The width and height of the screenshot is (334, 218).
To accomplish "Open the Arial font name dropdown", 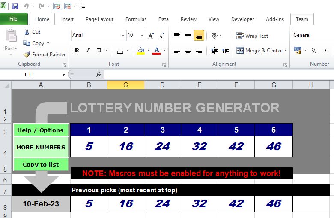I will [123, 36].
